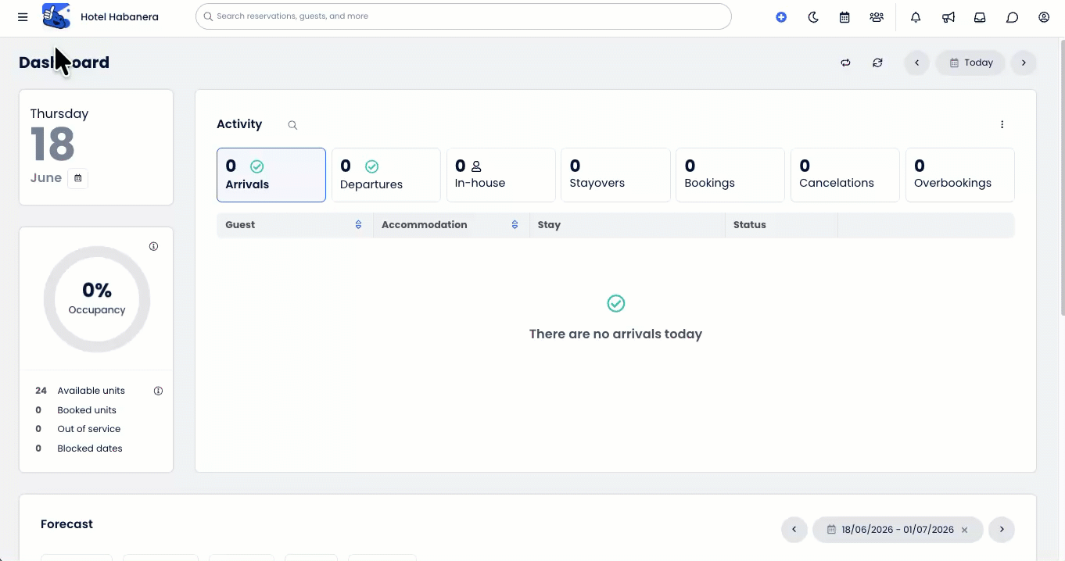Viewport: 1065px width, 561px height.
Task: Click the Forecast section heading
Action: point(66,524)
